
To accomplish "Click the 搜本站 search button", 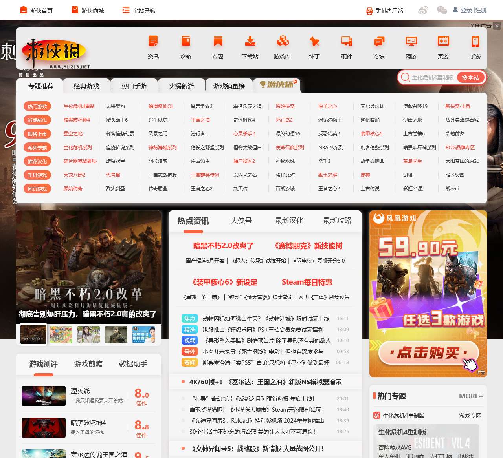I will click(471, 77).
